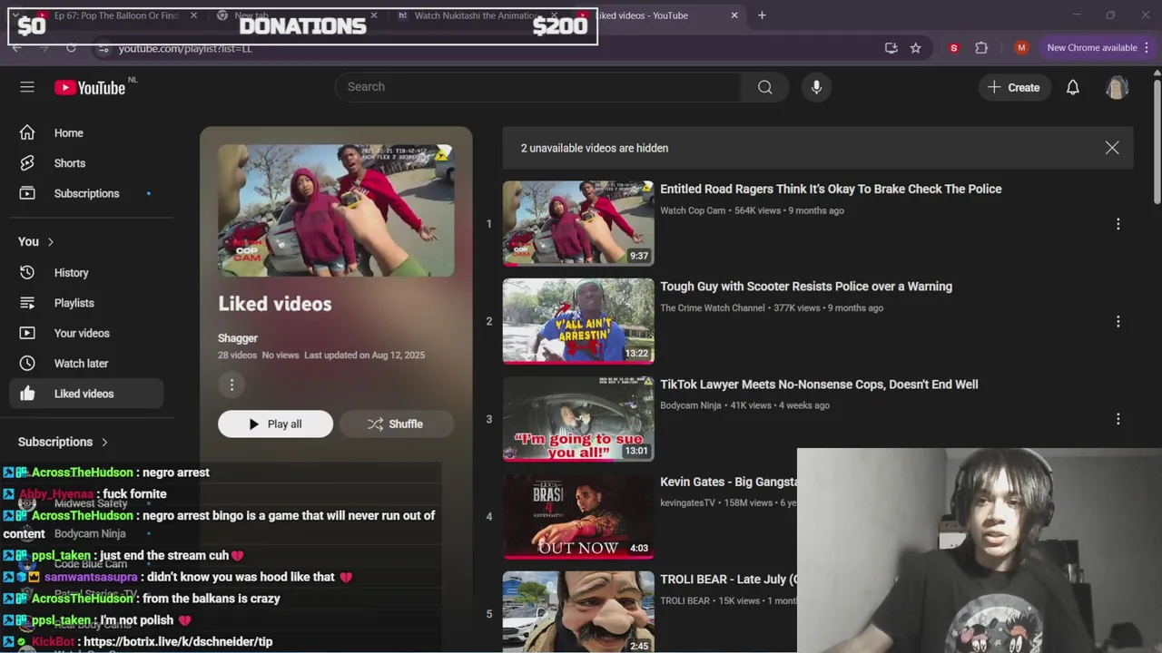Viewport: 1162px width, 653px height.
Task: Open History in sidebar
Action: point(86,272)
